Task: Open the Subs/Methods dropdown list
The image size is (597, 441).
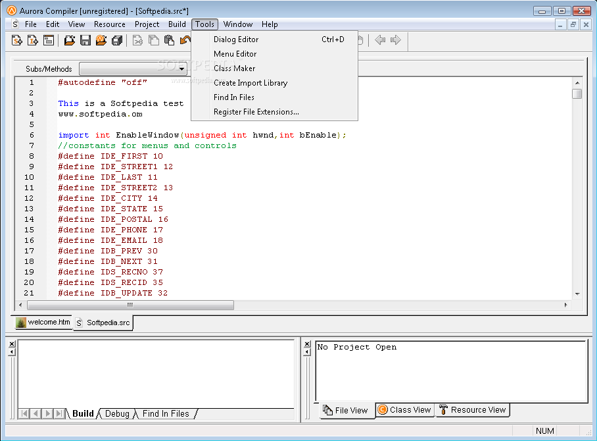Action: pyautogui.click(x=181, y=69)
